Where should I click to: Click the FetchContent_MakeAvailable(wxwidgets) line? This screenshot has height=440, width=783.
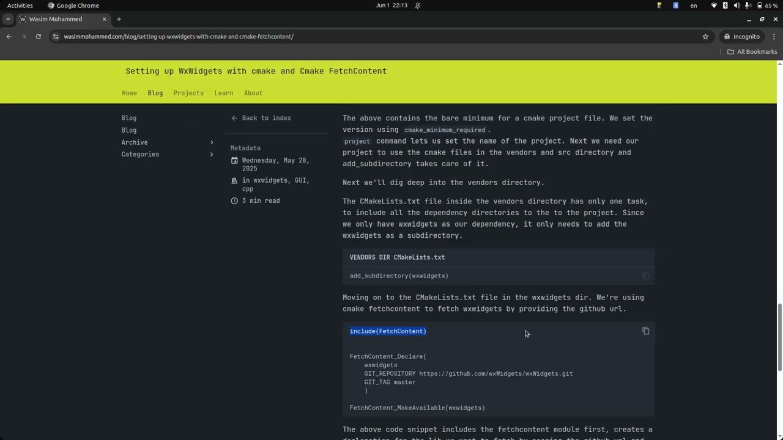click(x=417, y=408)
